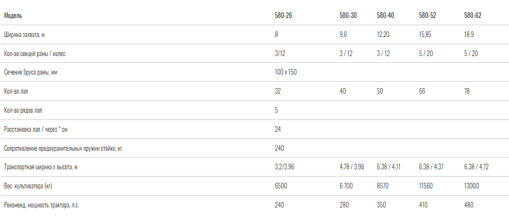Select the 580-52 model header

click(427, 16)
